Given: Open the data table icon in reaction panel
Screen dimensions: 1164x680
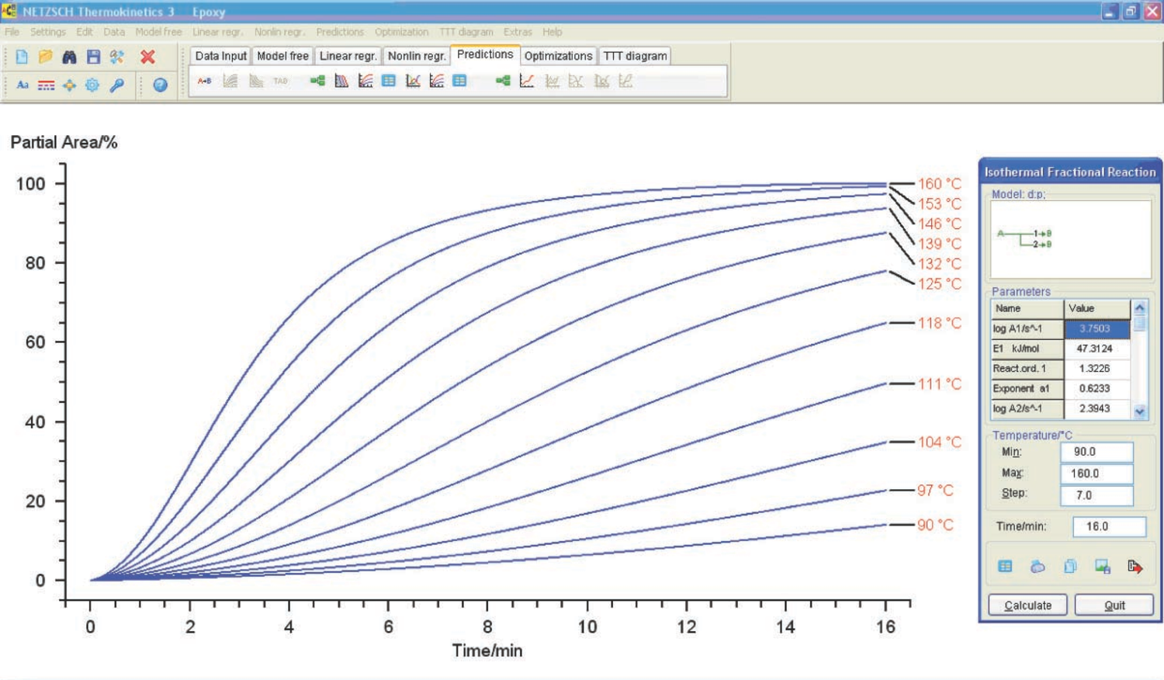Looking at the screenshot, I should (x=1005, y=567).
